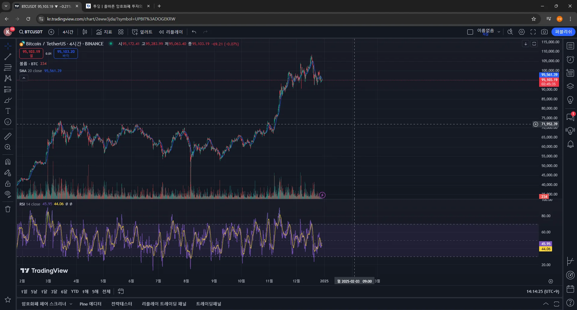Open the calendar panel icon
Image resolution: width=577 pixels, height=310 pixels.
(570, 289)
